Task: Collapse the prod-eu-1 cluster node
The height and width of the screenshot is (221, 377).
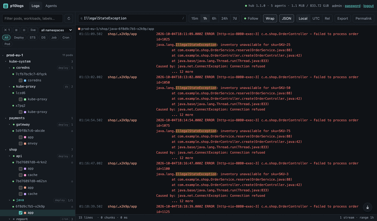Action: point(3,55)
